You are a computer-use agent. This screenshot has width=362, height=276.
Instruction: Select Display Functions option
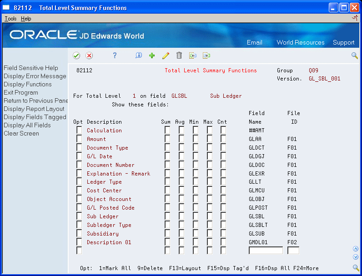[28, 84]
